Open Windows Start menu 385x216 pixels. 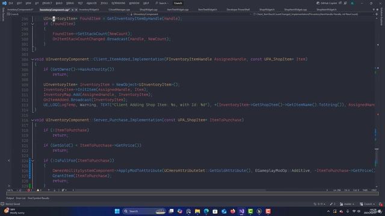[117, 211]
